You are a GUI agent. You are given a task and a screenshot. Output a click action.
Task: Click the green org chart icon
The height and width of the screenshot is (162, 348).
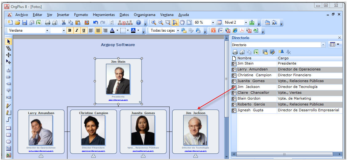pyautogui.click(x=252, y=22)
